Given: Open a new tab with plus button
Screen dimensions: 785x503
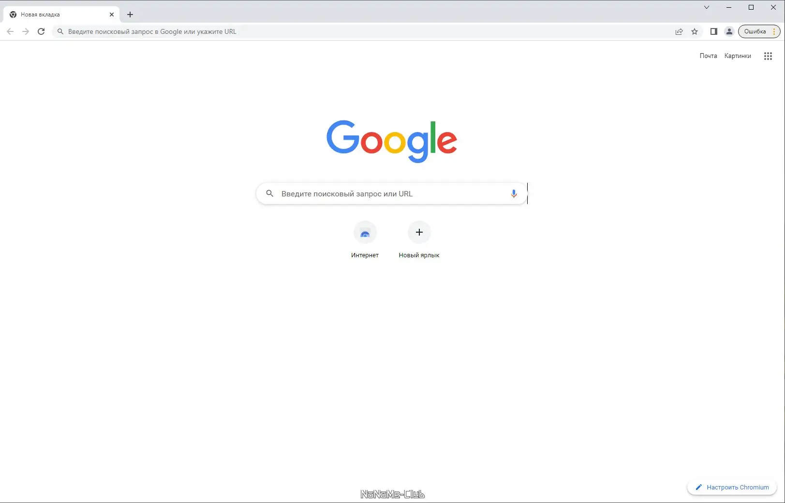Looking at the screenshot, I should pyautogui.click(x=130, y=15).
